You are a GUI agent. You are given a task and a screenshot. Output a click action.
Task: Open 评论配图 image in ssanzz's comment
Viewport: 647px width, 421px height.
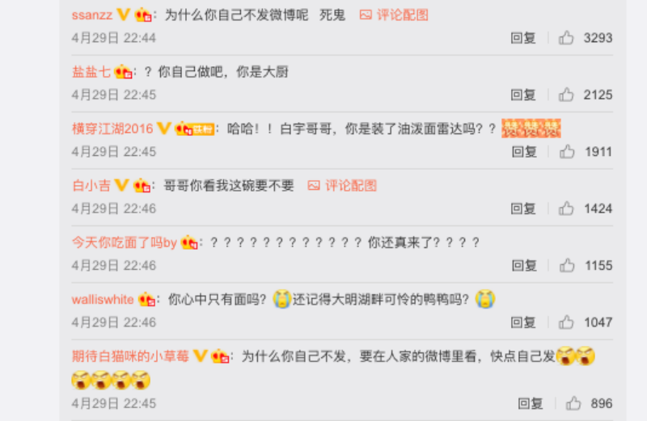[x=394, y=15]
